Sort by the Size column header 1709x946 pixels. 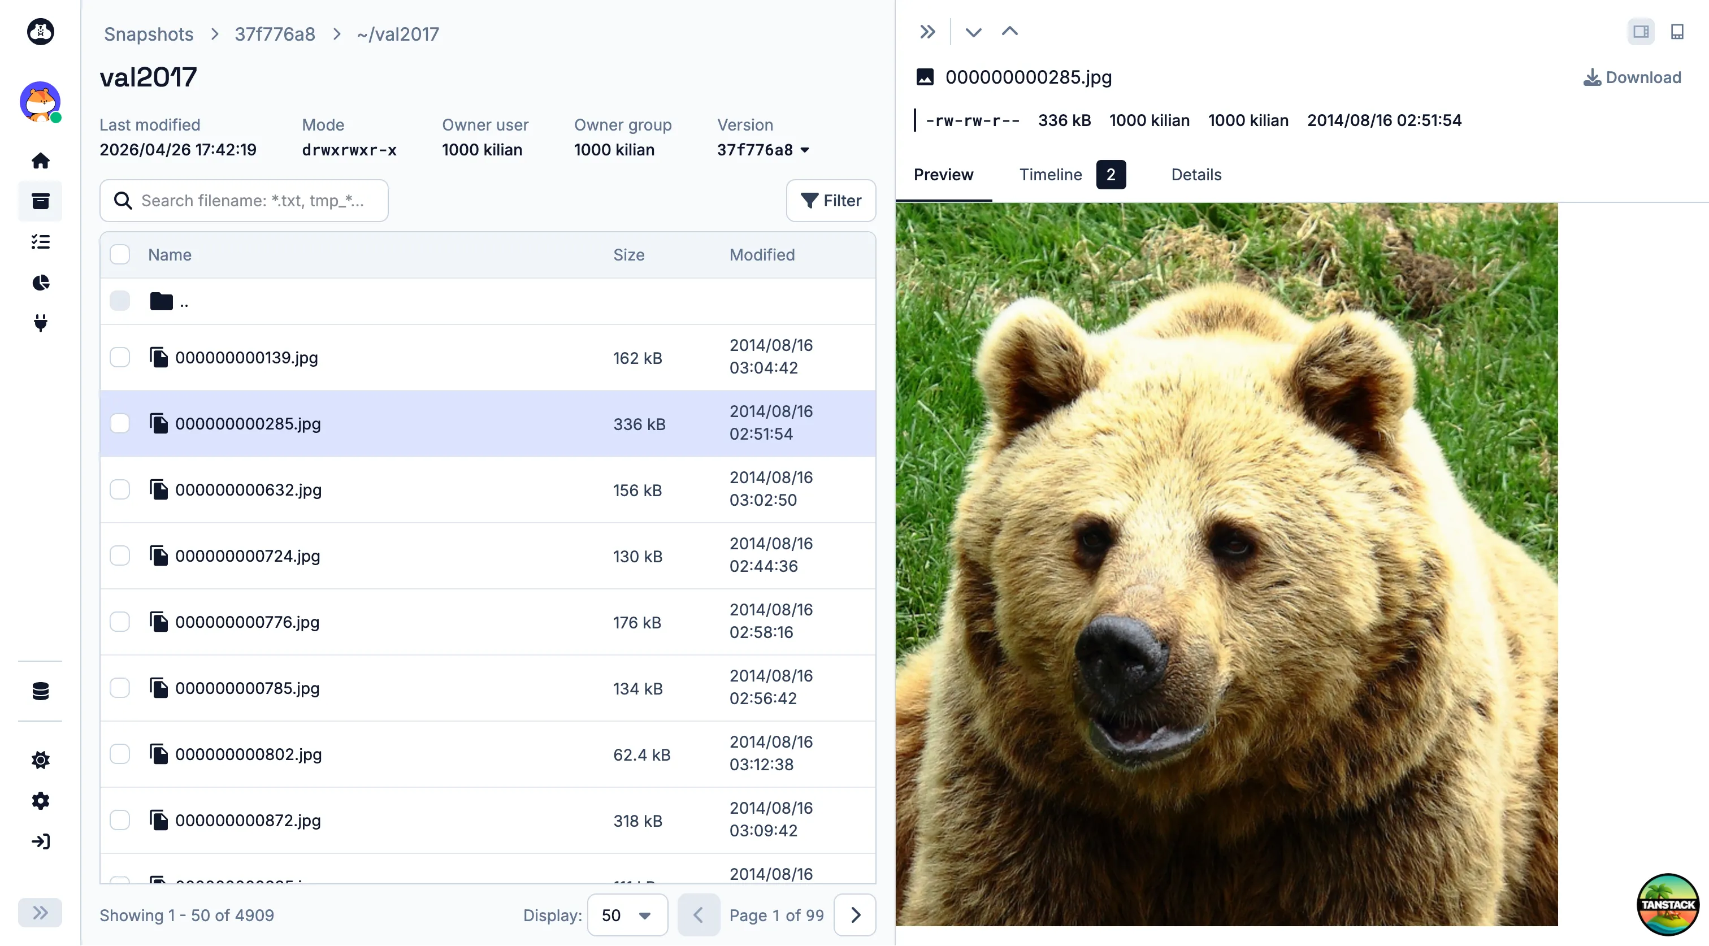pyautogui.click(x=628, y=255)
